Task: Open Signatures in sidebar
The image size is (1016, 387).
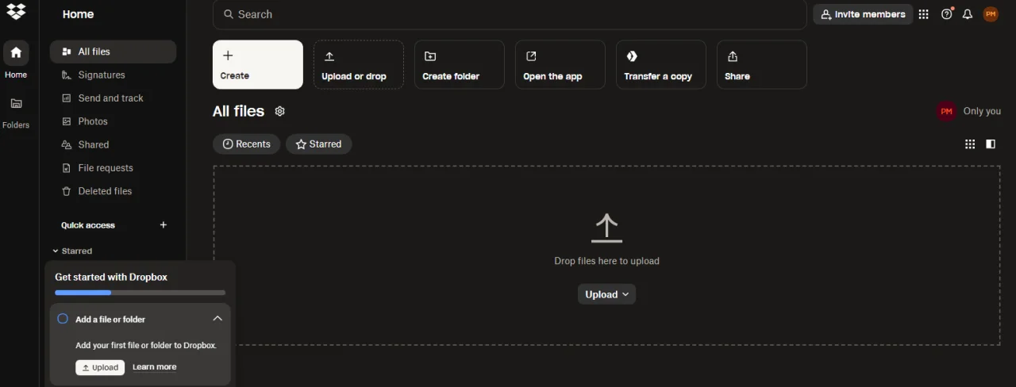Action: pos(113,75)
